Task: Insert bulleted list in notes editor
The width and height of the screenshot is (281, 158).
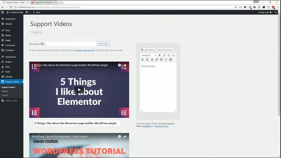Action: (169, 55)
